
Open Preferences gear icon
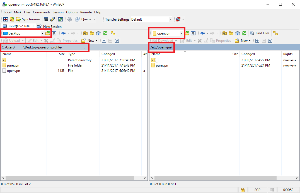point(70,19)
